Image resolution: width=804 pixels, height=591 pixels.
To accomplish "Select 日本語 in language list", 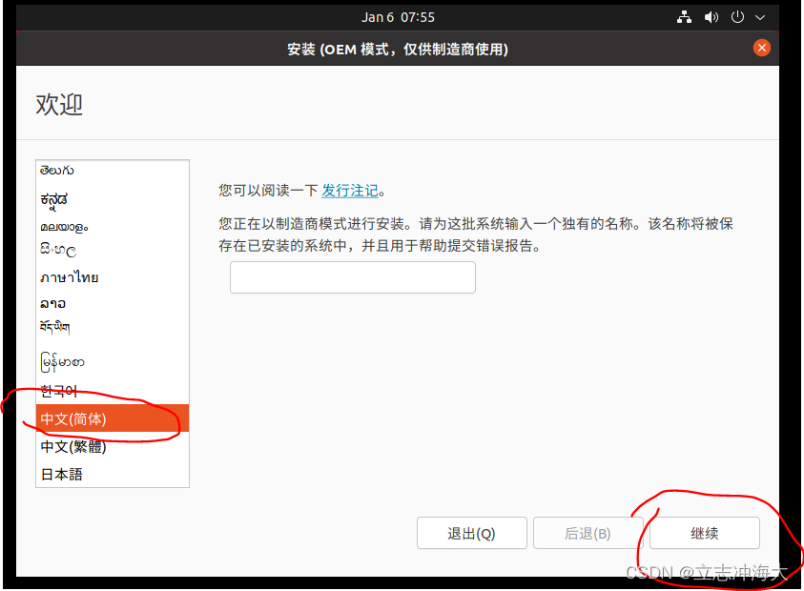I will pos(113,474).
